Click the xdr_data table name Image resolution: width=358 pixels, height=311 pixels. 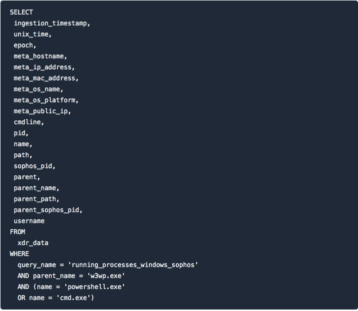33,243
